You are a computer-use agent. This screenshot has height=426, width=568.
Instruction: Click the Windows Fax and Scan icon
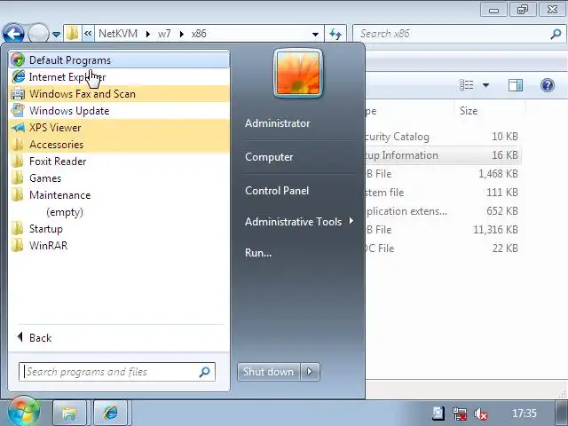[18, 94]
